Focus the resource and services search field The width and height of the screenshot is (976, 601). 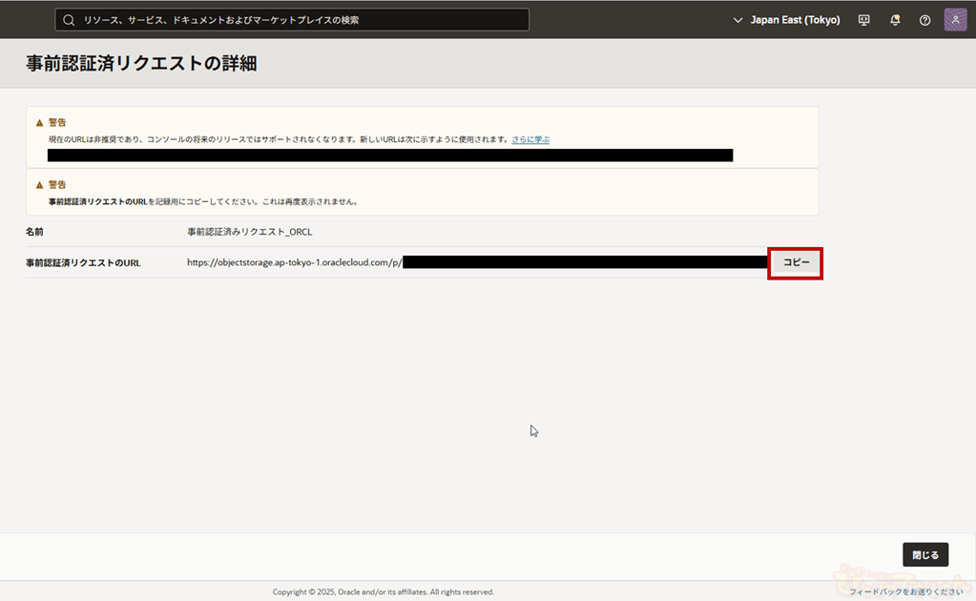coord(296,20)
